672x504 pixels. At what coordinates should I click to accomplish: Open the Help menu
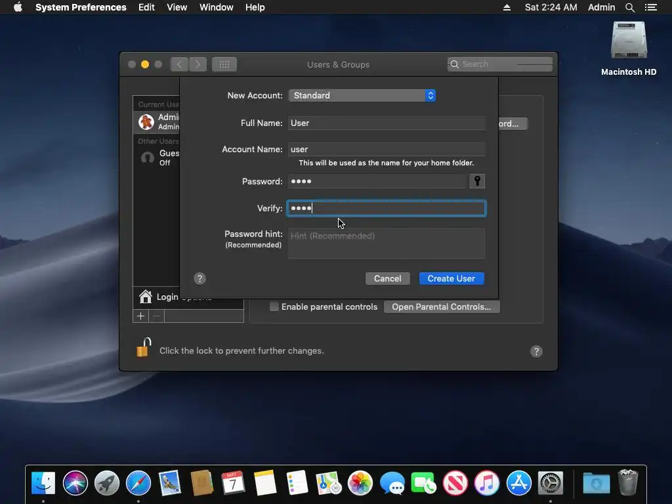pyautogui.click(x=255, y=7)
